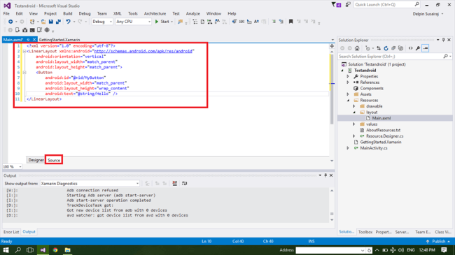Click the Chrome icon in the taskbar
Viewport: 455px width, 255px height.
[55, 250]
